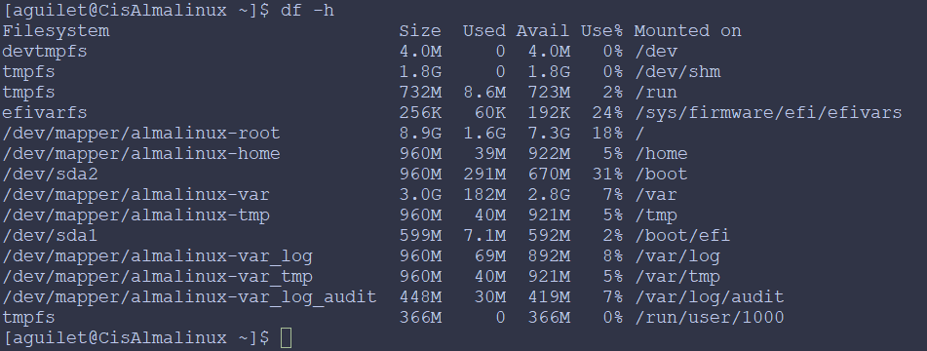Click the /var/log/audit mount path
Image resolution: width=927 pixels, height=351 pixels.
pyautogui.click(x=709, y=296)
